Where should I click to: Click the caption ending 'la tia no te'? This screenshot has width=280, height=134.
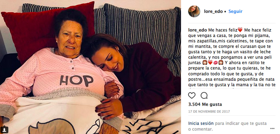coord(231,85)
